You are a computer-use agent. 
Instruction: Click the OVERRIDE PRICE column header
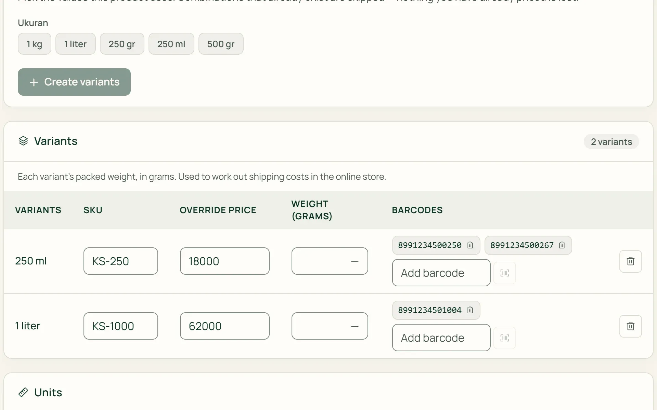[x=218, y=210]
